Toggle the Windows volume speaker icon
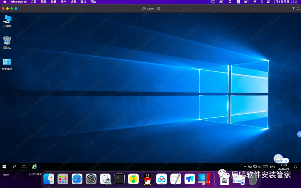This screenshot has height=188, width=301. (x=260, y=167)
